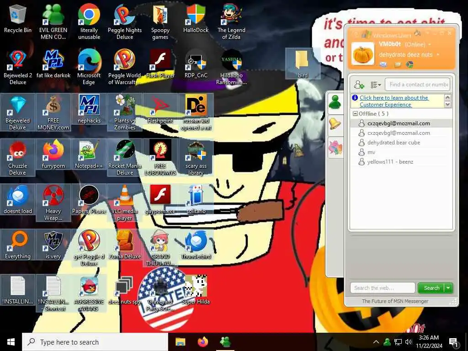Image resolution: width=468 pixels, height=351 pixels.
Task: Select the RDP_CnC shortcut
Action: 196,64
